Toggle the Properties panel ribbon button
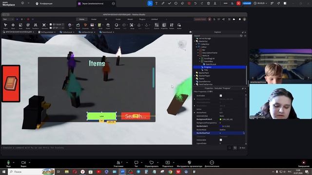312x175 pixels. [164, 26]
